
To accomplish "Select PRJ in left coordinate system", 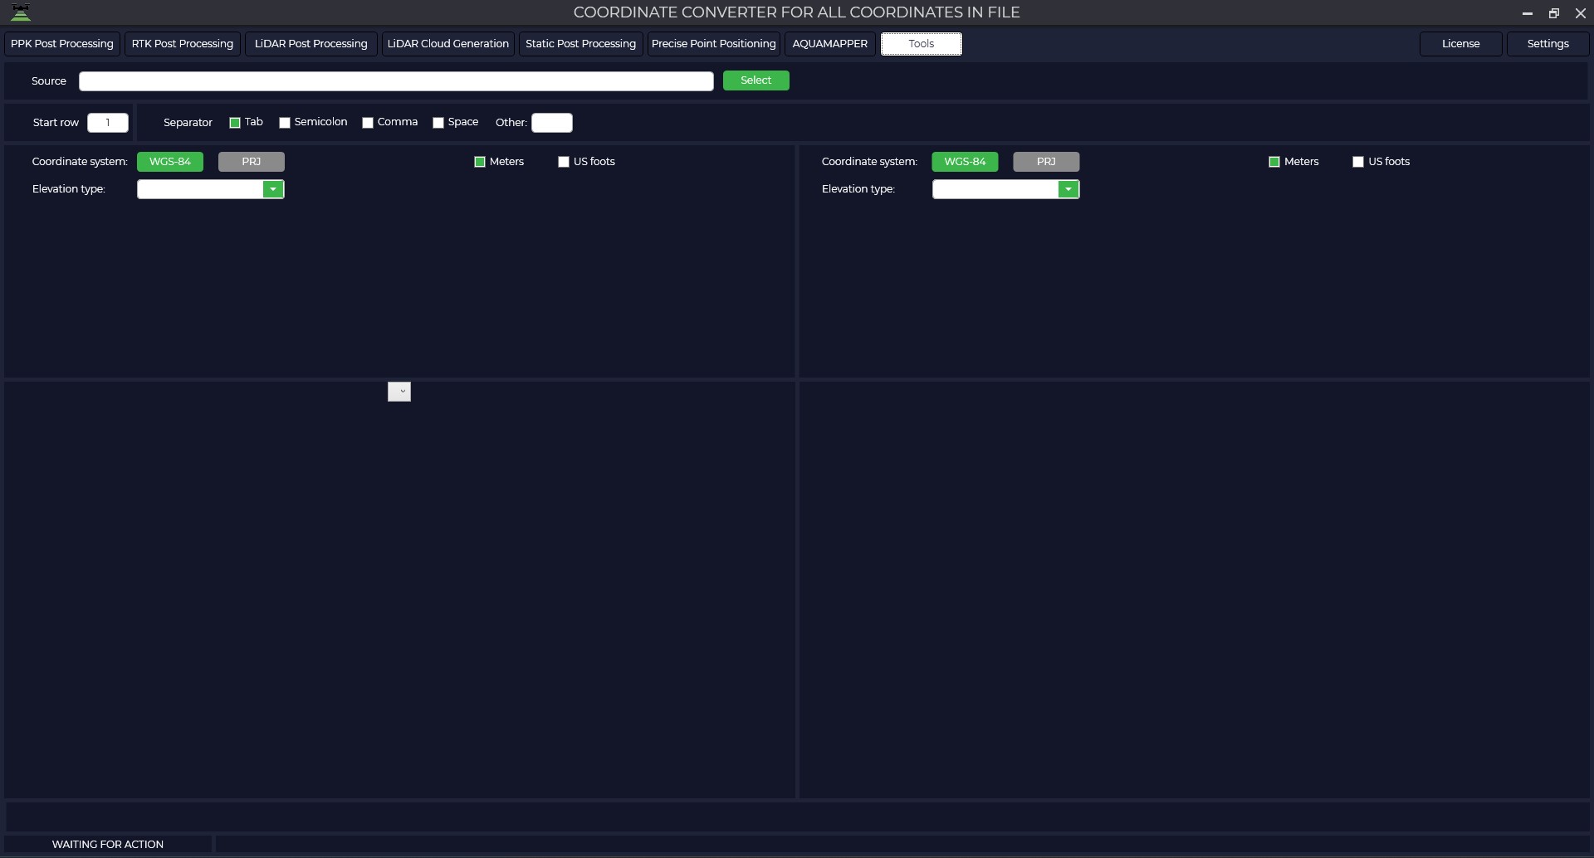I will [x=252, y=162].
